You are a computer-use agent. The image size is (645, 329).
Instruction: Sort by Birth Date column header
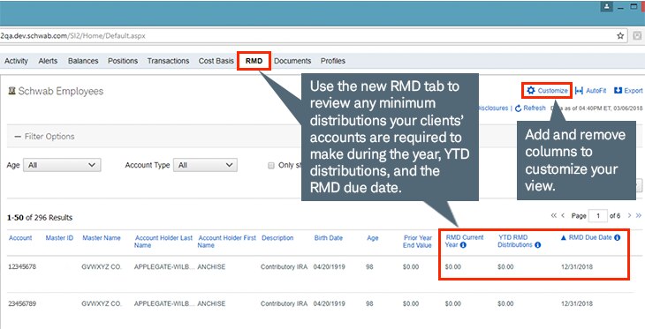pyautogui.click(x=329, y=238)
